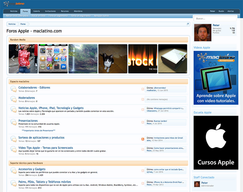Viewport: 243px width, 192px height.
Task: Show next Random Media items with right arrow
Action: pos(184,58)
